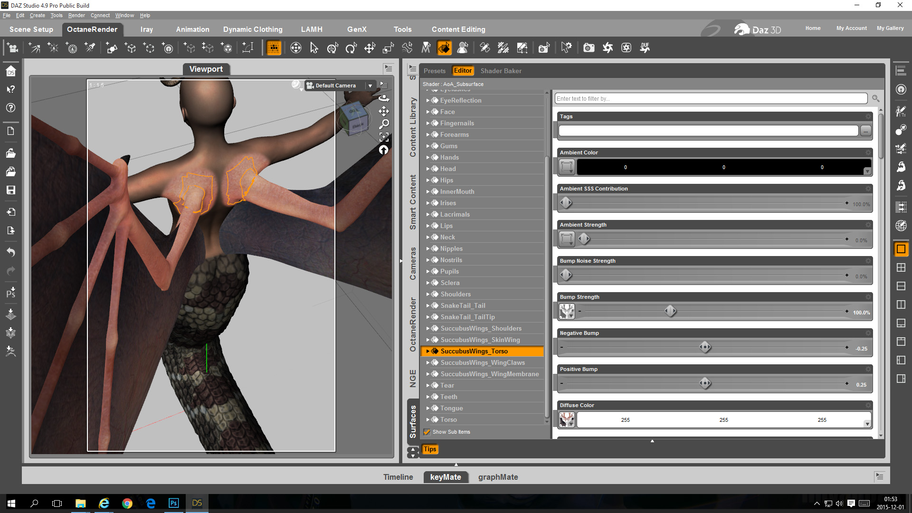Click the Open file icon in left sidebar
The height and width of the screenshot is (513, 912).
10,153
